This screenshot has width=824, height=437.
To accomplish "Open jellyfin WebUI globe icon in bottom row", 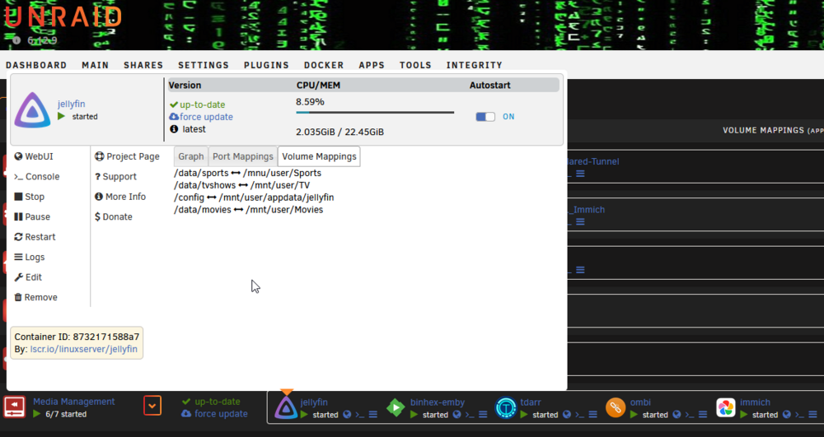I will click(347, 415).
